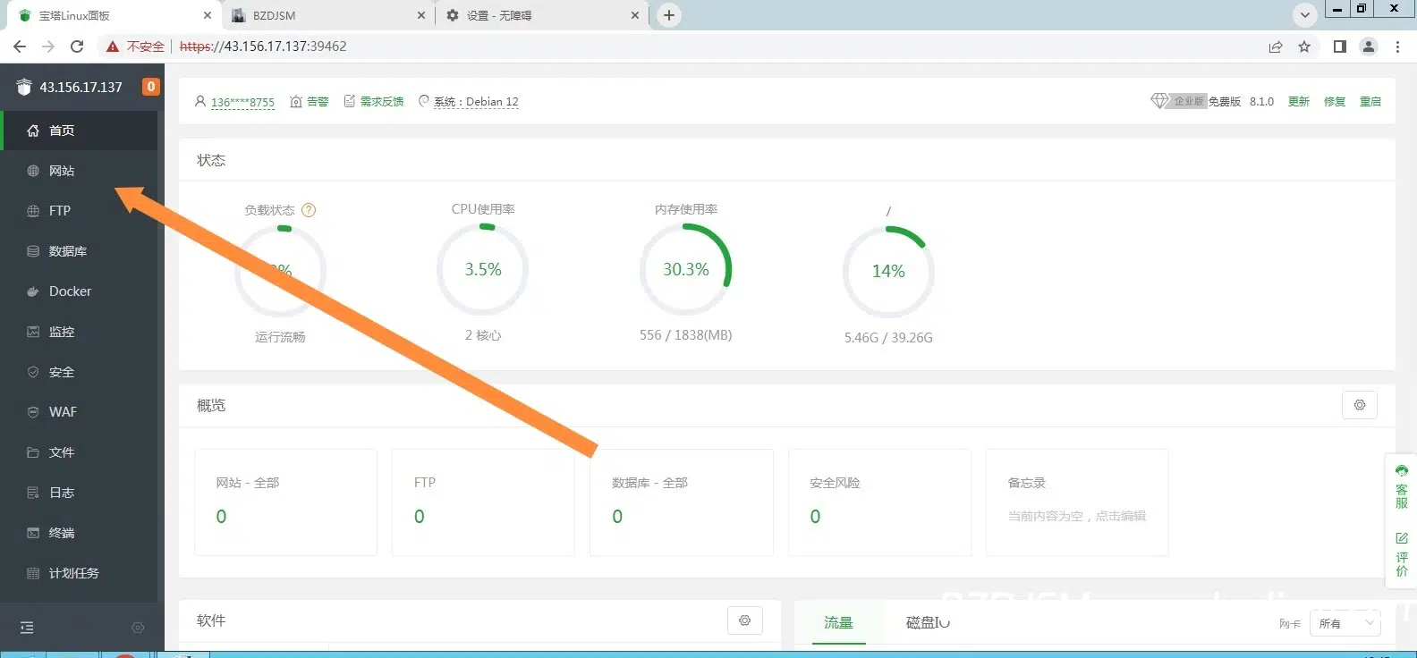Click the 更新 update link
The height and width of the screenshot is (658, 1417).
1299,102
